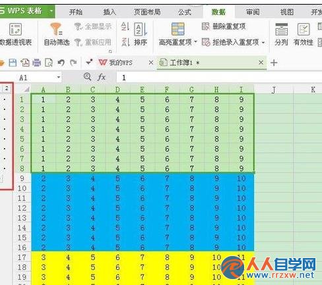The image size is (322, 285).
Task: Open the 插入 ribbon tab
Action: pyautogui.click(x=110, y=12)
